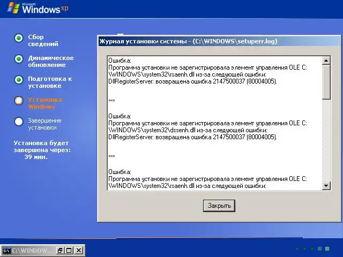Click the setup log scrollbar thumb
343x257 pixels.
[x=326, y=82]
